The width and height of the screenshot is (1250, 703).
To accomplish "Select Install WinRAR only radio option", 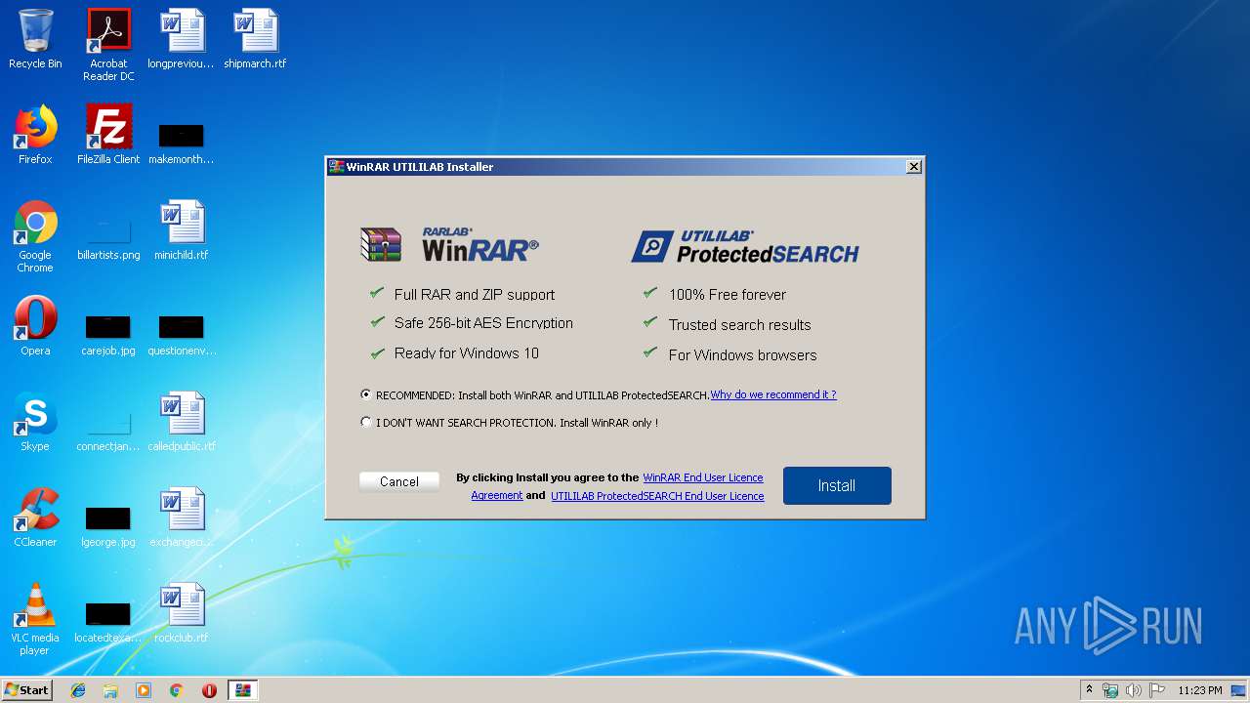I will click(x=366, y=423).
